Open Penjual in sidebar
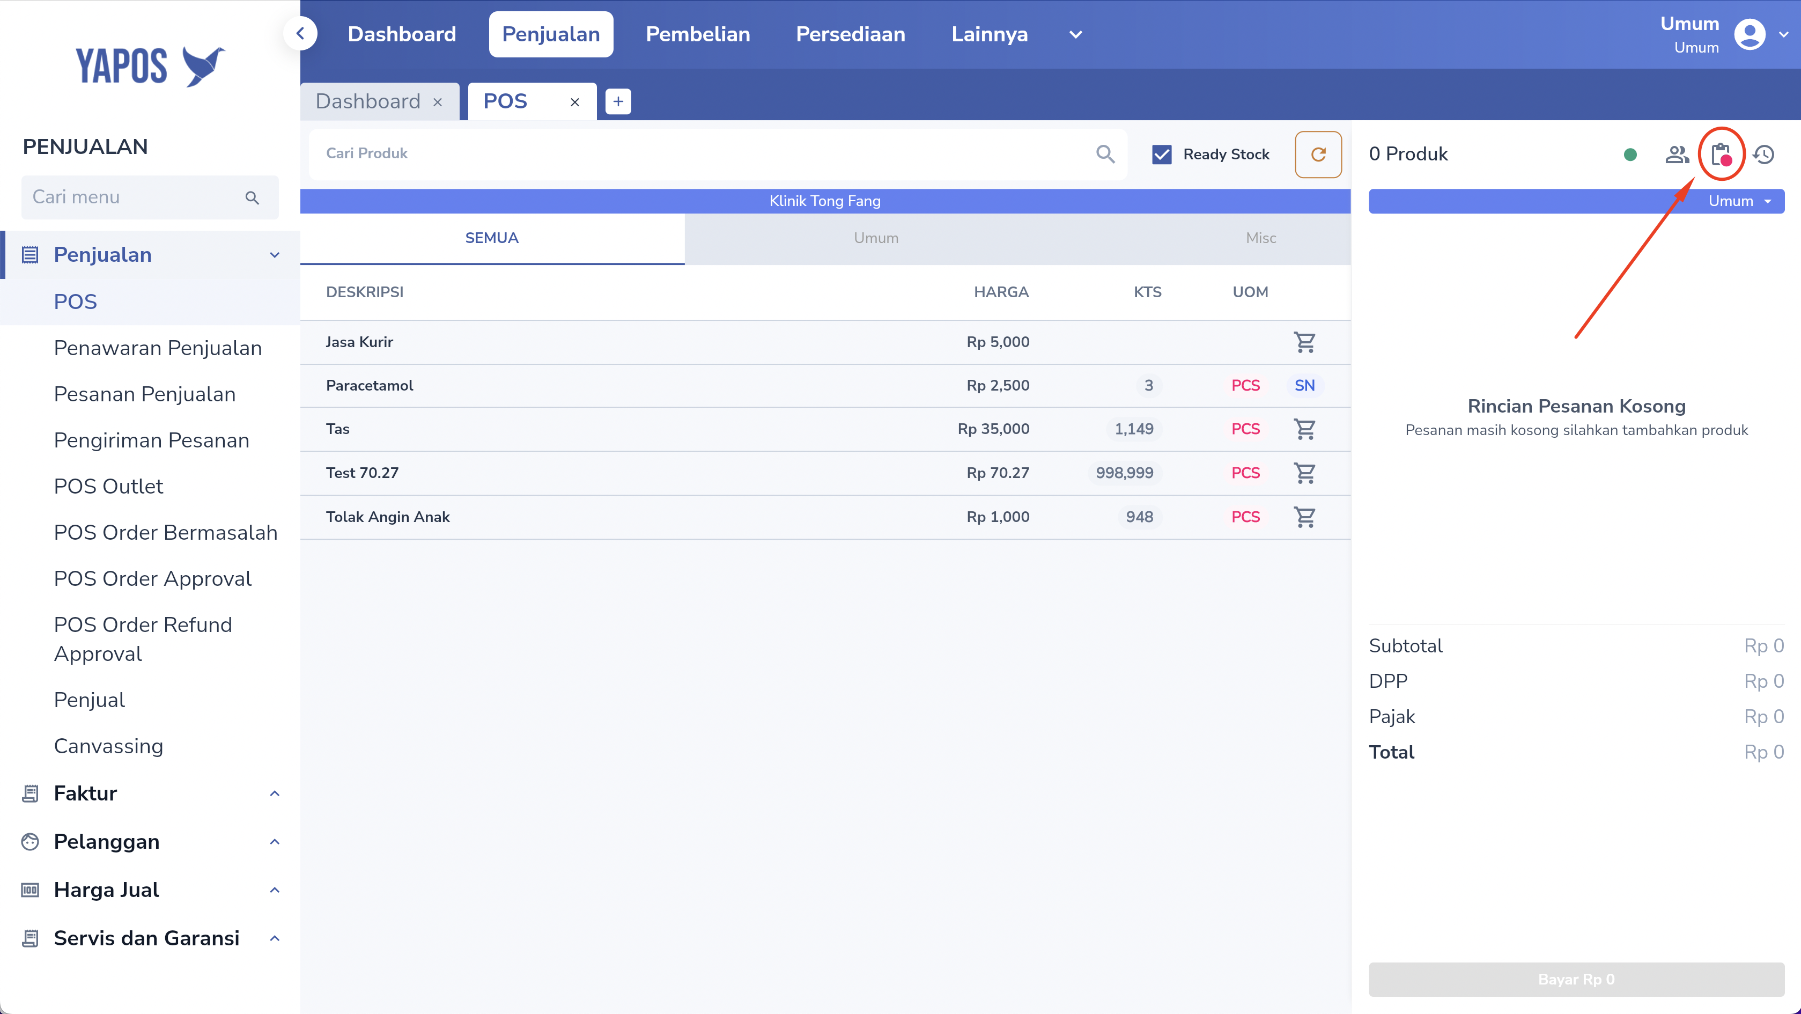Viewport: 1801px width, 1014px height. 90,700
